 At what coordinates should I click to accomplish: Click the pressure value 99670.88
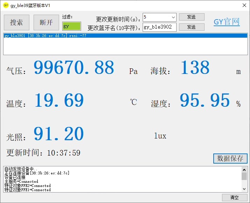74,67
